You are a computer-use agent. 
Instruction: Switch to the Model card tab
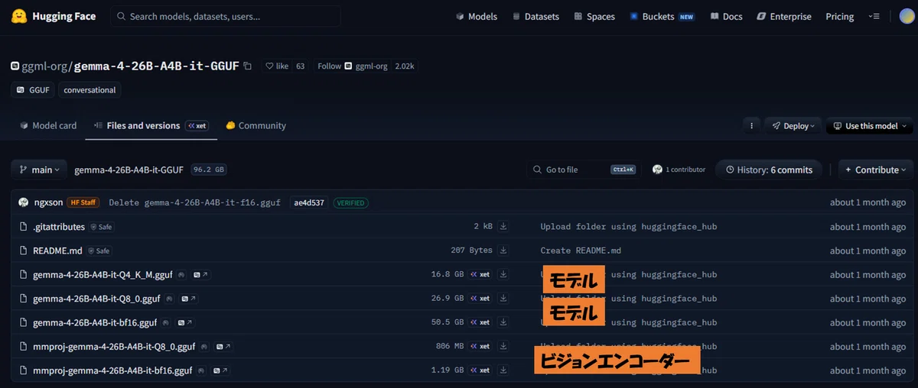point(48,126)
